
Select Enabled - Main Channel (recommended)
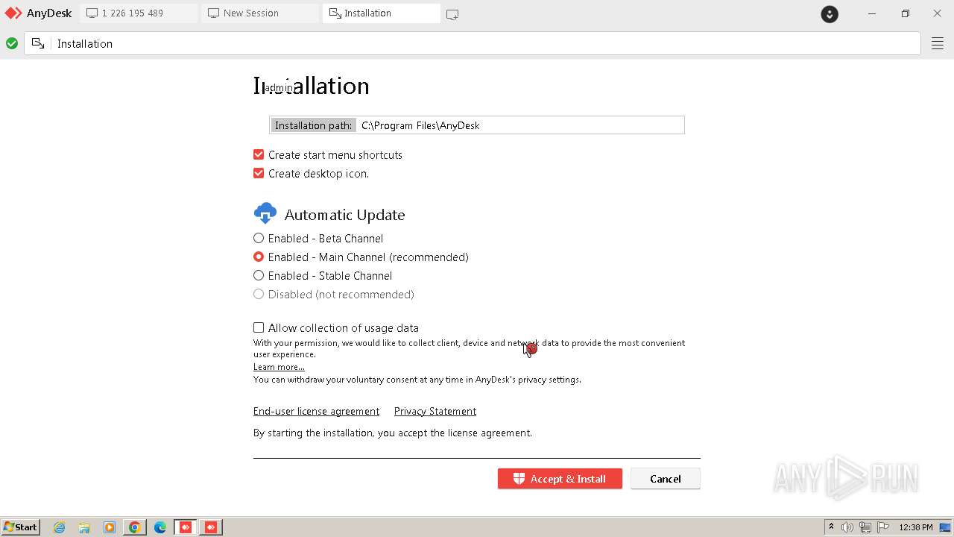coord(259,257)
